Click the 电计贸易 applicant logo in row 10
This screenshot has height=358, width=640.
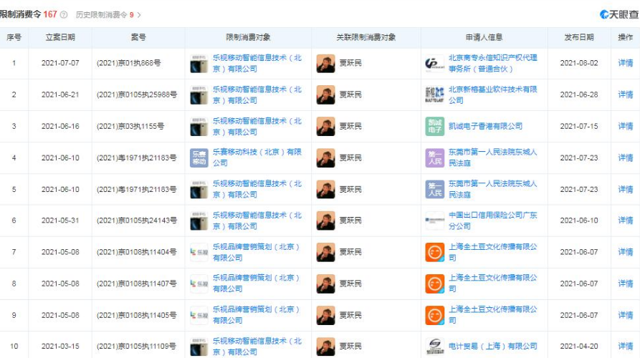[x=434, y=347]
